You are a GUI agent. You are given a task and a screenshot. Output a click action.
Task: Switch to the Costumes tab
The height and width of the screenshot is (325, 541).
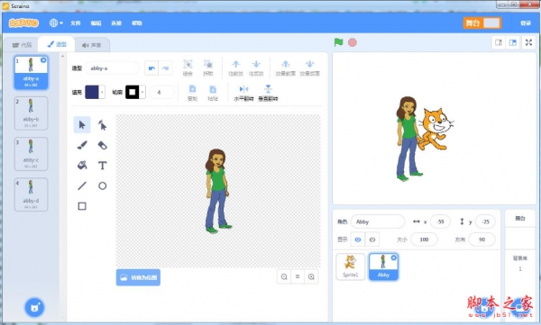57,44
